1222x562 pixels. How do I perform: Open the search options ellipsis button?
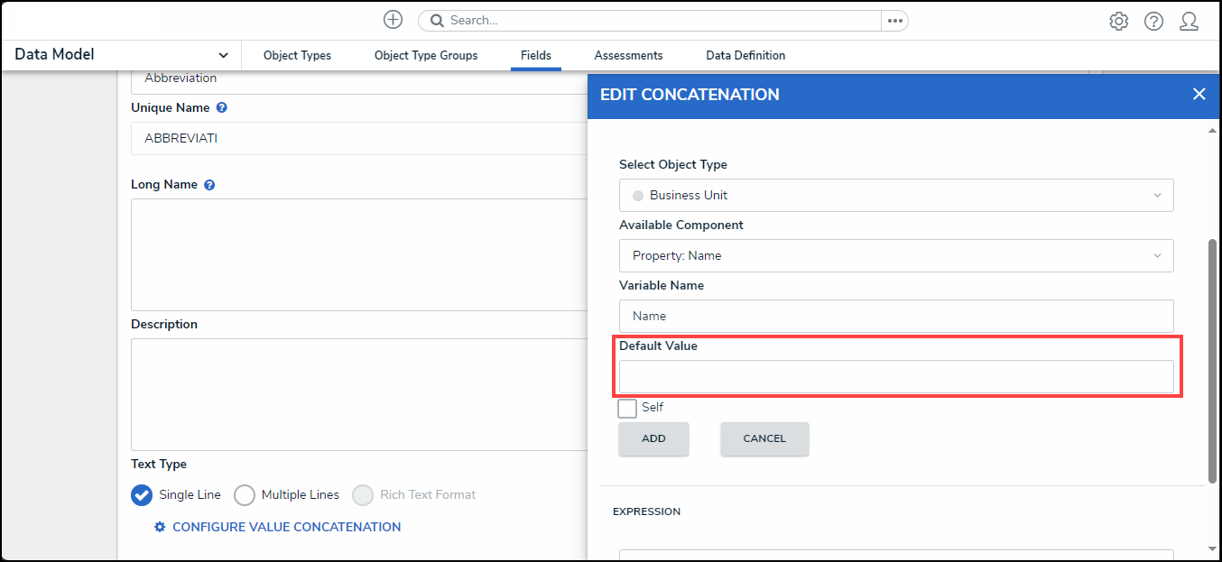click(x=894, y=21)
